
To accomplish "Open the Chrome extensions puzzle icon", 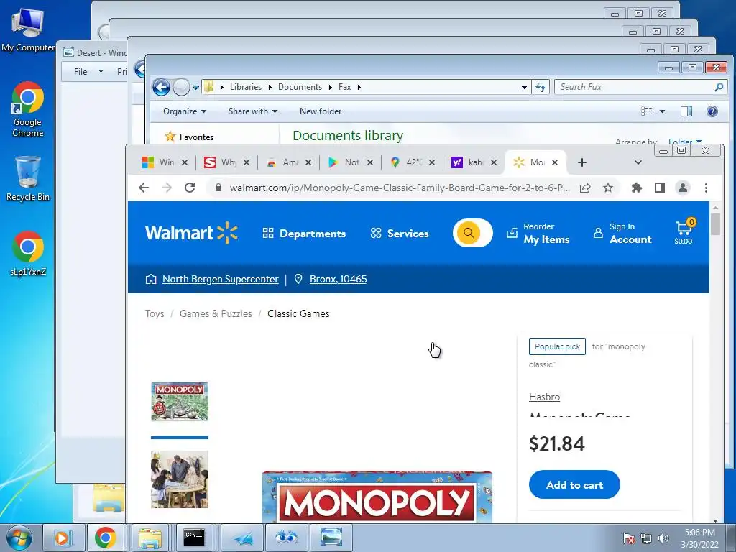I will pyautogui.click(x=637, y=188).
